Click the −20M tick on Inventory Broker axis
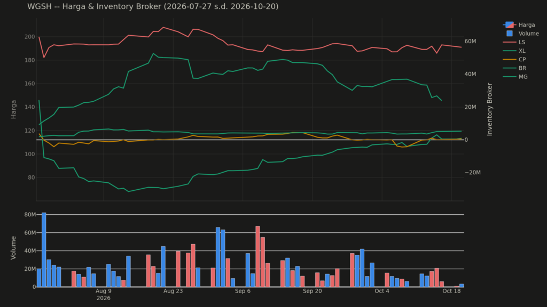Image resolution: width=547 pixels, height=307 pixels. (473, 173)
